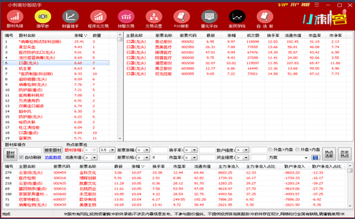355x219 pixels.
Task: Click the 题材刷新 button
Action: click(11, 154)
